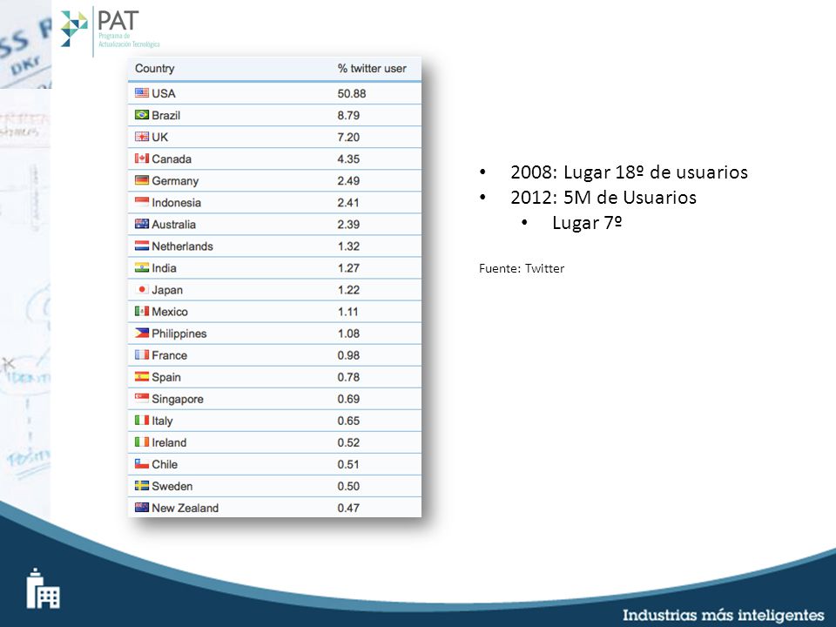This screenshot has width=836, height=627.
Task: Click the Philippines flag icon
Action: pos(142,334)
